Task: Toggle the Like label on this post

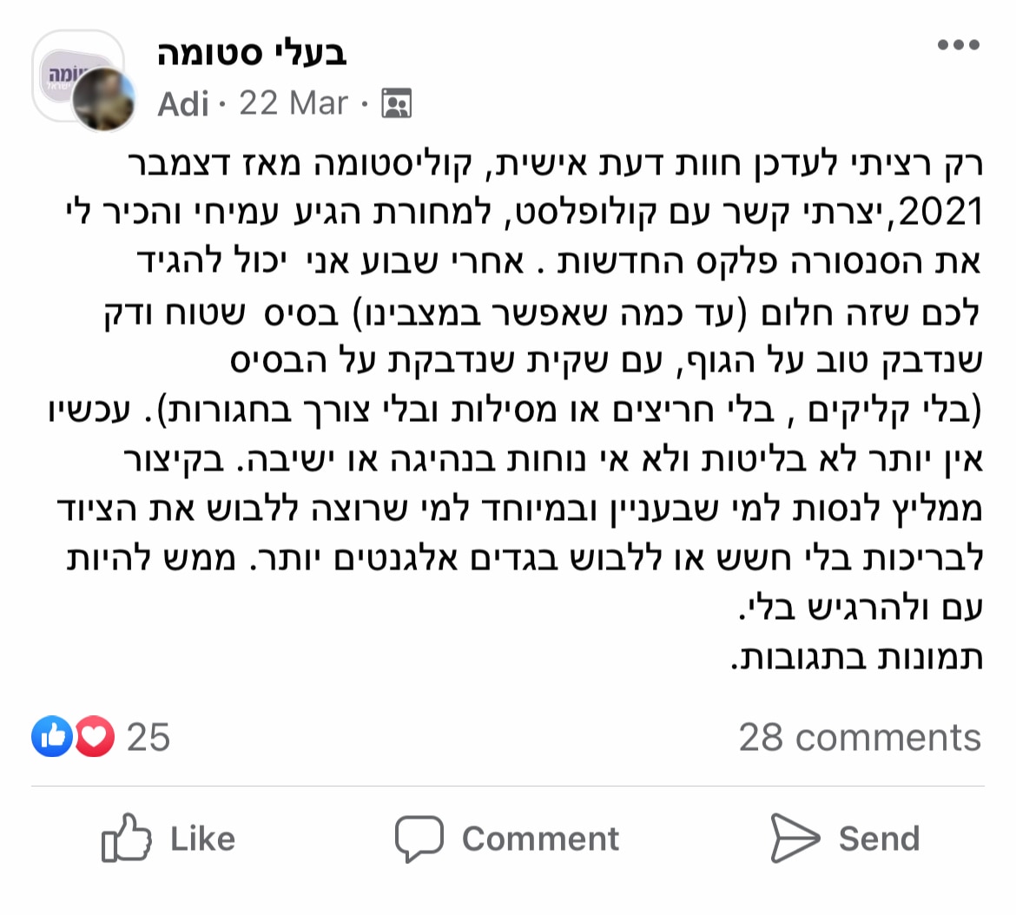Action: point(203,839)
